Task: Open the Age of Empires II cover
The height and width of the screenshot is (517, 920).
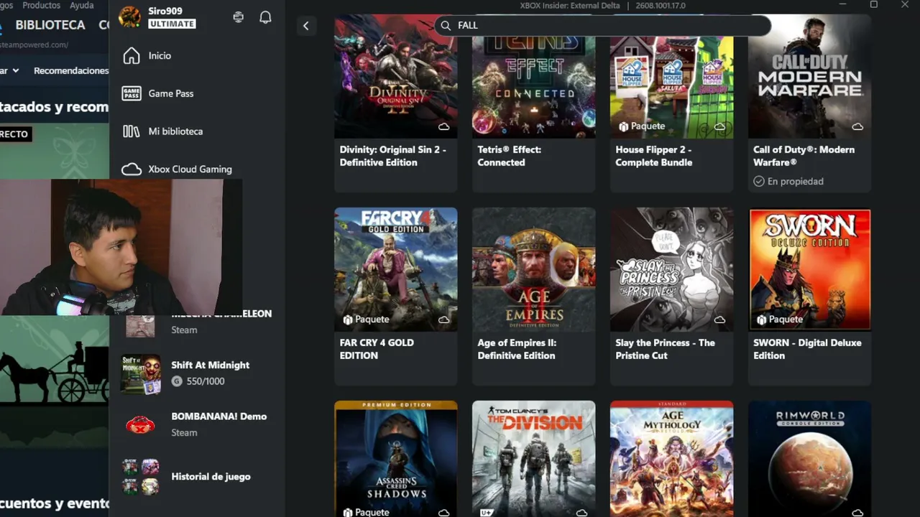Action: click(x=533, y=269)
